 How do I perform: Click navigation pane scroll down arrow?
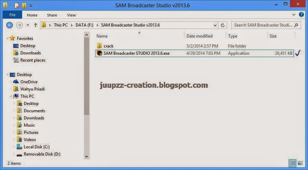[x=87, y=157]
